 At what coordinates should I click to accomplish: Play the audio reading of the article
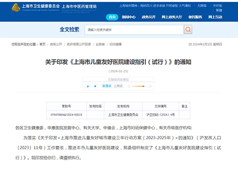click(88, 86)
